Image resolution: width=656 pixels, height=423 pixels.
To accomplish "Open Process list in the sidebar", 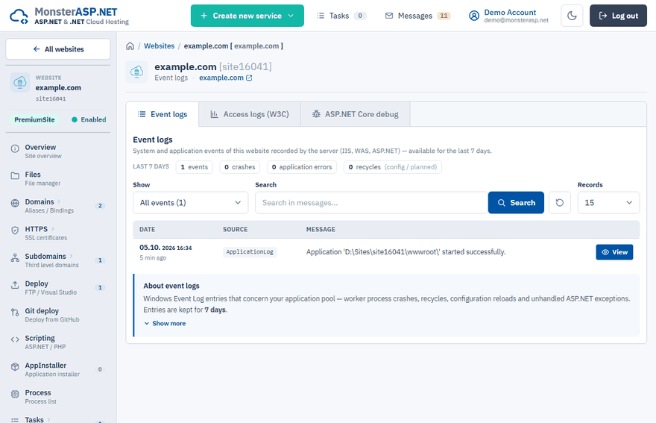I will (x=58, y=396).
